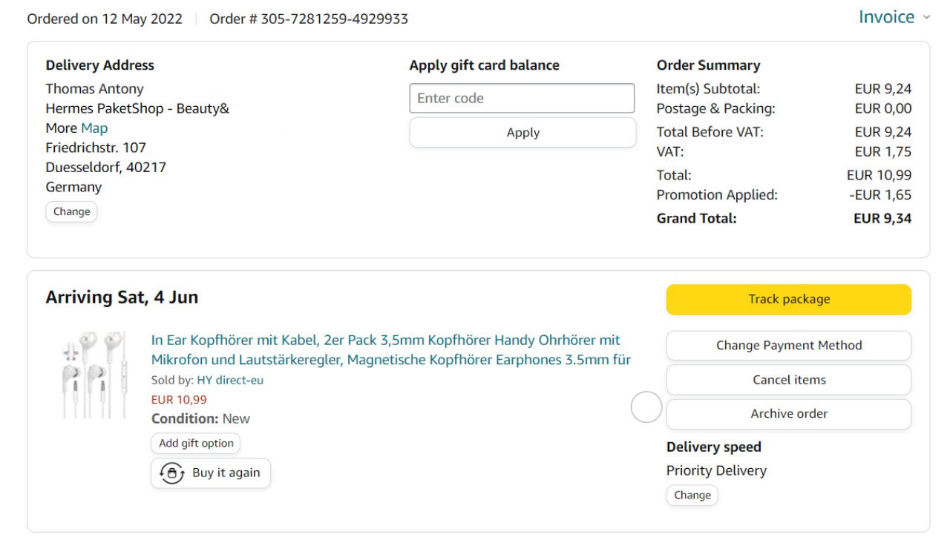Click the red EUR 10,99 item price
This screenshot has height=549, width=950.
pos(179,400)
